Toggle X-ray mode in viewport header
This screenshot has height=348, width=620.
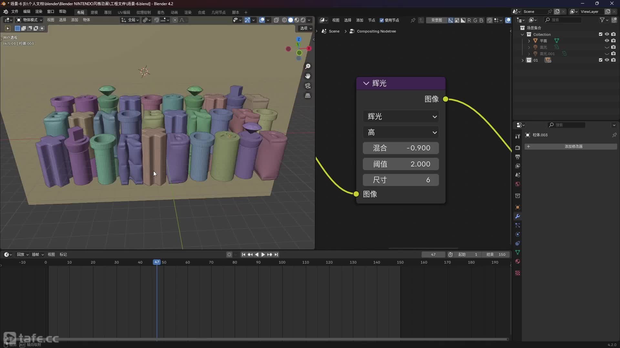point(276,20)
